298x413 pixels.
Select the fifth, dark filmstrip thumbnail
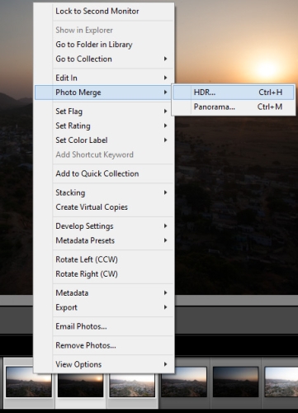236,382
